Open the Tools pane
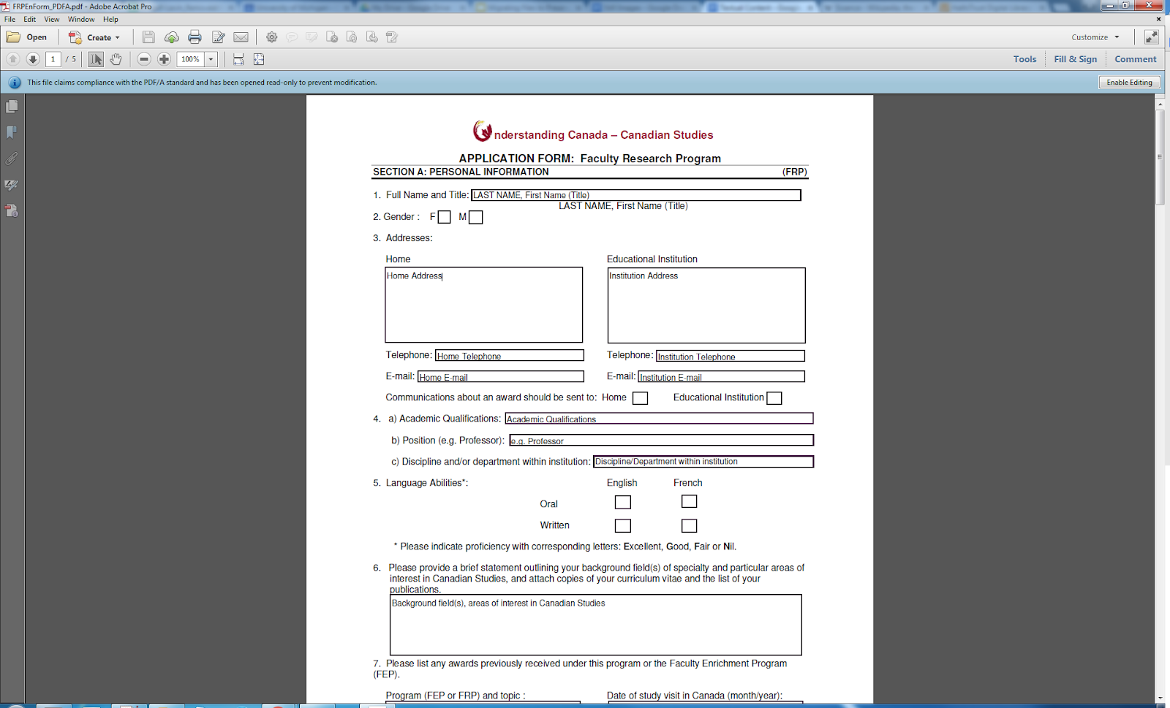 pos(1024,59)
